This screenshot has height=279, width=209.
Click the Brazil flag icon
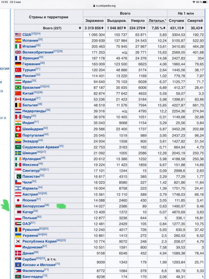18,88
